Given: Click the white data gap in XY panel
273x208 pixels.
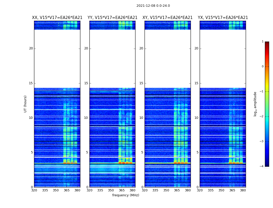Looking at the screenshot, I should pyautogui.click(x=167, y=58).
